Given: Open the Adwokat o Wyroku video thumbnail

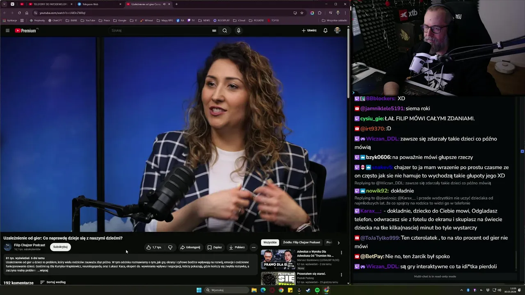Looking at the screenshot, I should [x=278, y=259].
